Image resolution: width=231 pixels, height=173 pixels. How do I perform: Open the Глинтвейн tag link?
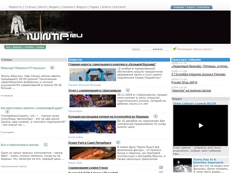(7, 132)
